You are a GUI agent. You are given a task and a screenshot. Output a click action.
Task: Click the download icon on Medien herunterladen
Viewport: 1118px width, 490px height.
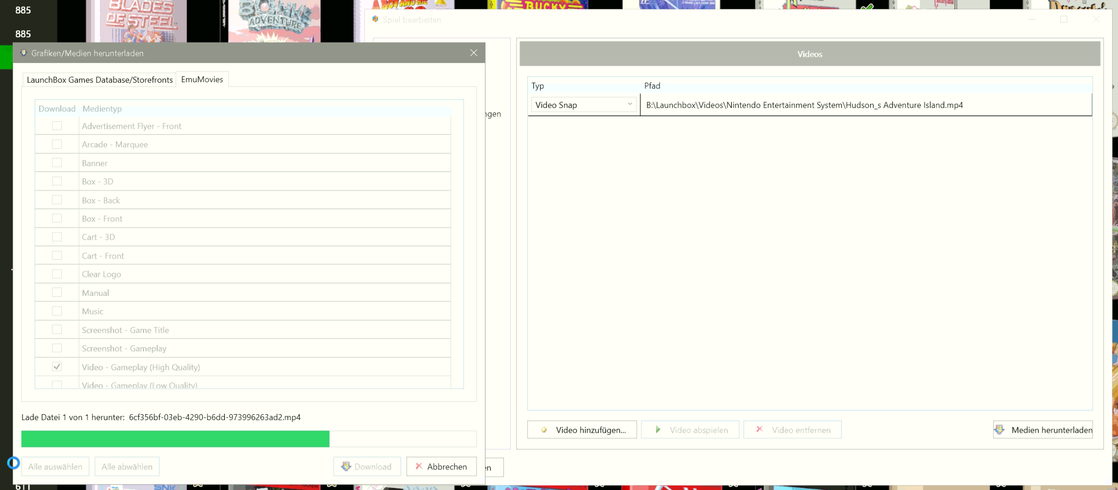pos(1000,429)
